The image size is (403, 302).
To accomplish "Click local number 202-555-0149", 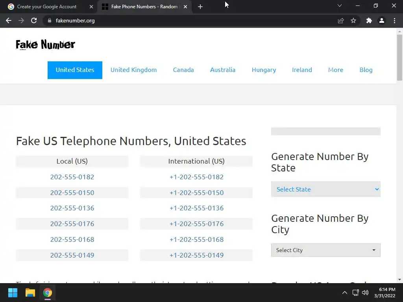I will (x=72, y=255).
